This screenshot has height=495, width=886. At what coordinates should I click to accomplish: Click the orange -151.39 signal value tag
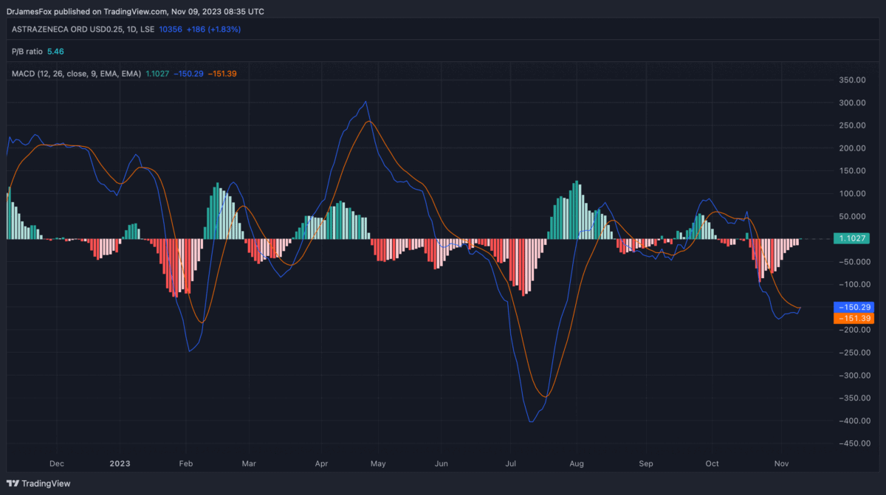(852, 318)
